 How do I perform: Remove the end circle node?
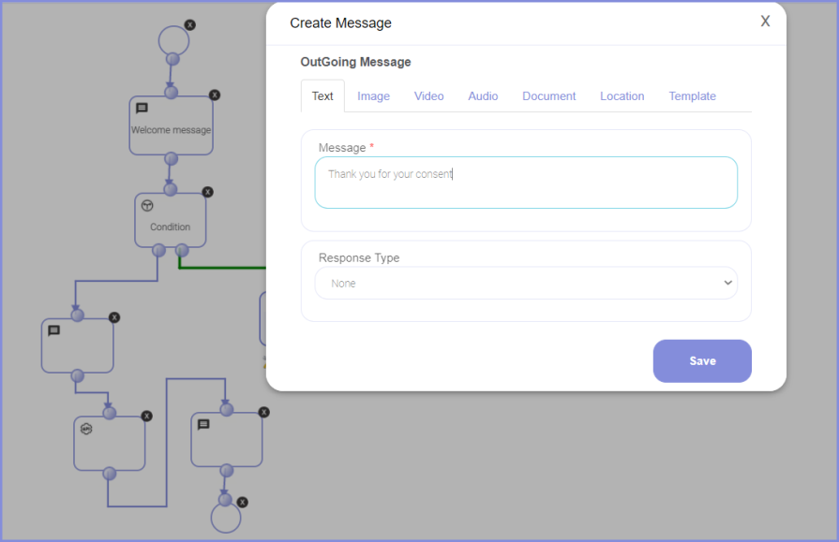(243, 502)
